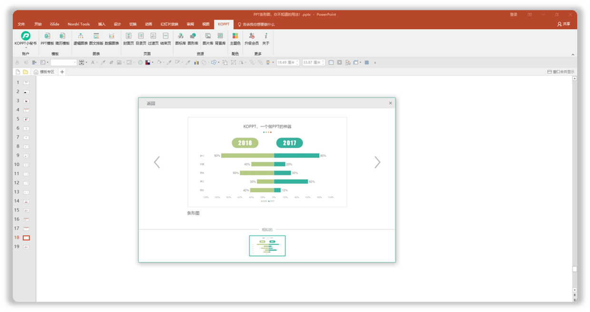The image size is (590, 312).
Task: Select slide 1 thumbnail
Action: (x=26, y=82)
